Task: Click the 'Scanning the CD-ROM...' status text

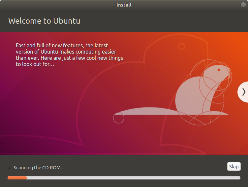Action: pyautogui.click(x=39, y=168)
